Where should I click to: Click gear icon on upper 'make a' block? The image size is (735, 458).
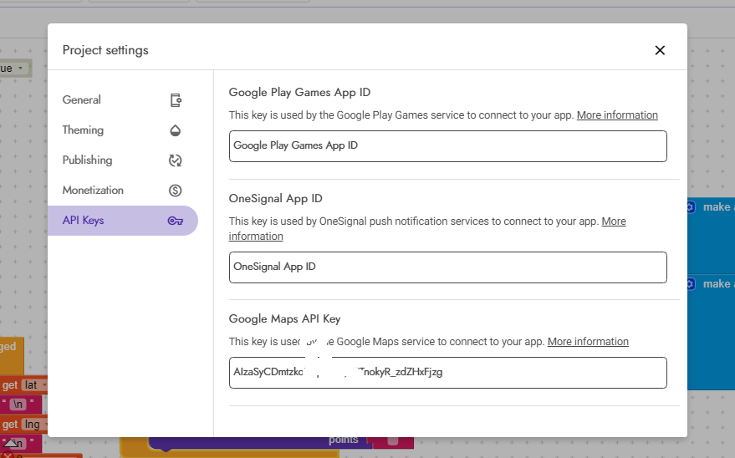691,207
